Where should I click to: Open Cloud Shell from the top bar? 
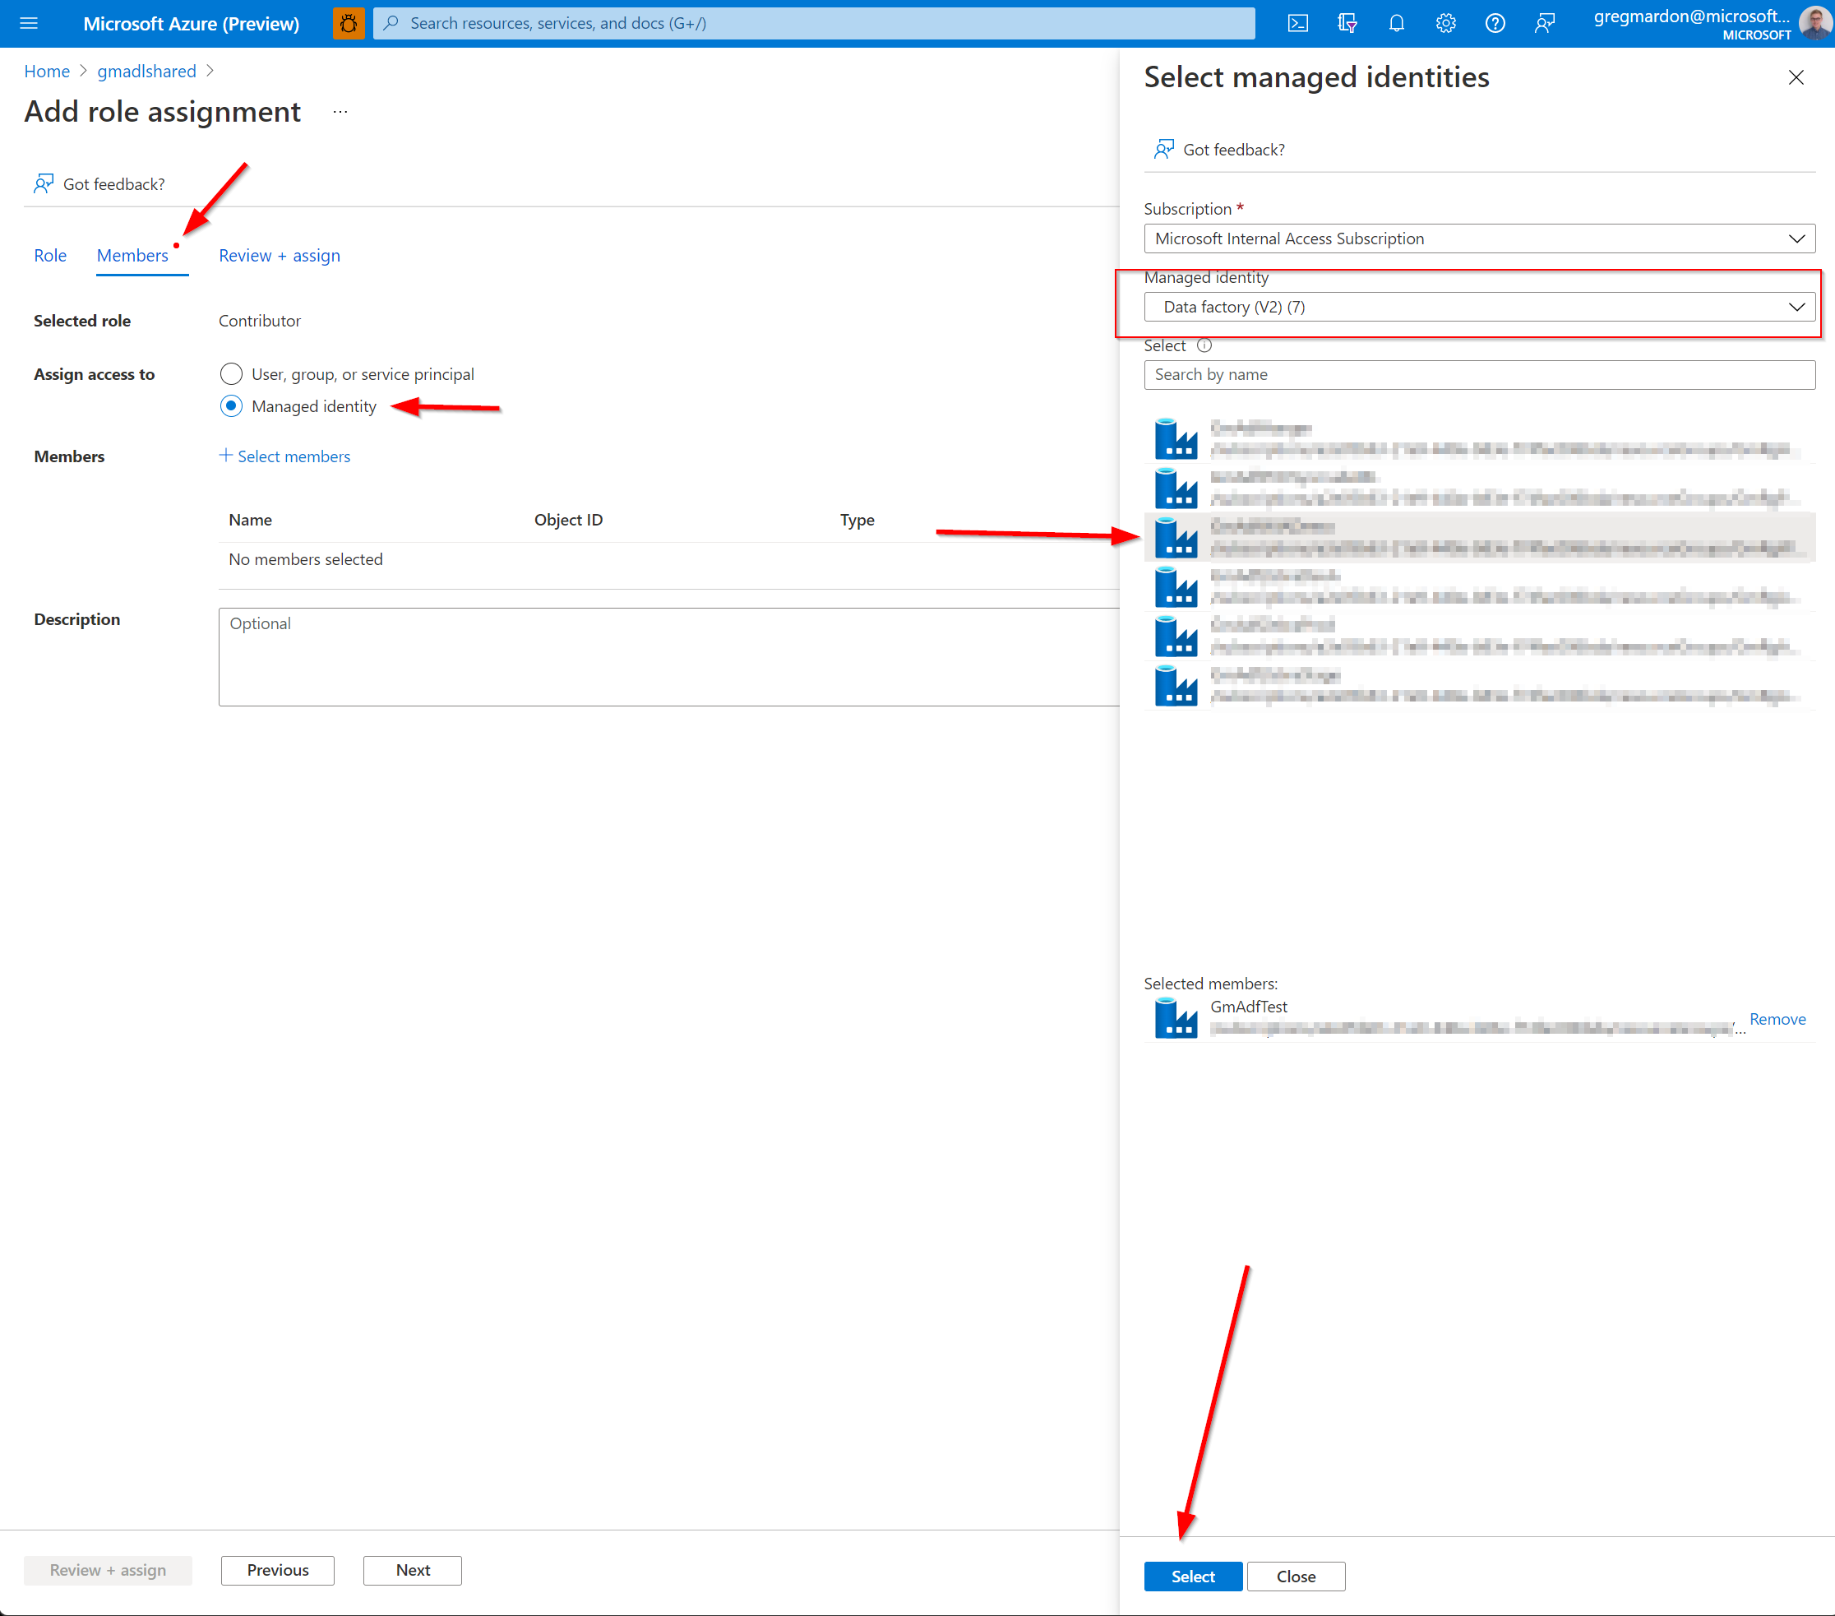[x=1297, y=23]
